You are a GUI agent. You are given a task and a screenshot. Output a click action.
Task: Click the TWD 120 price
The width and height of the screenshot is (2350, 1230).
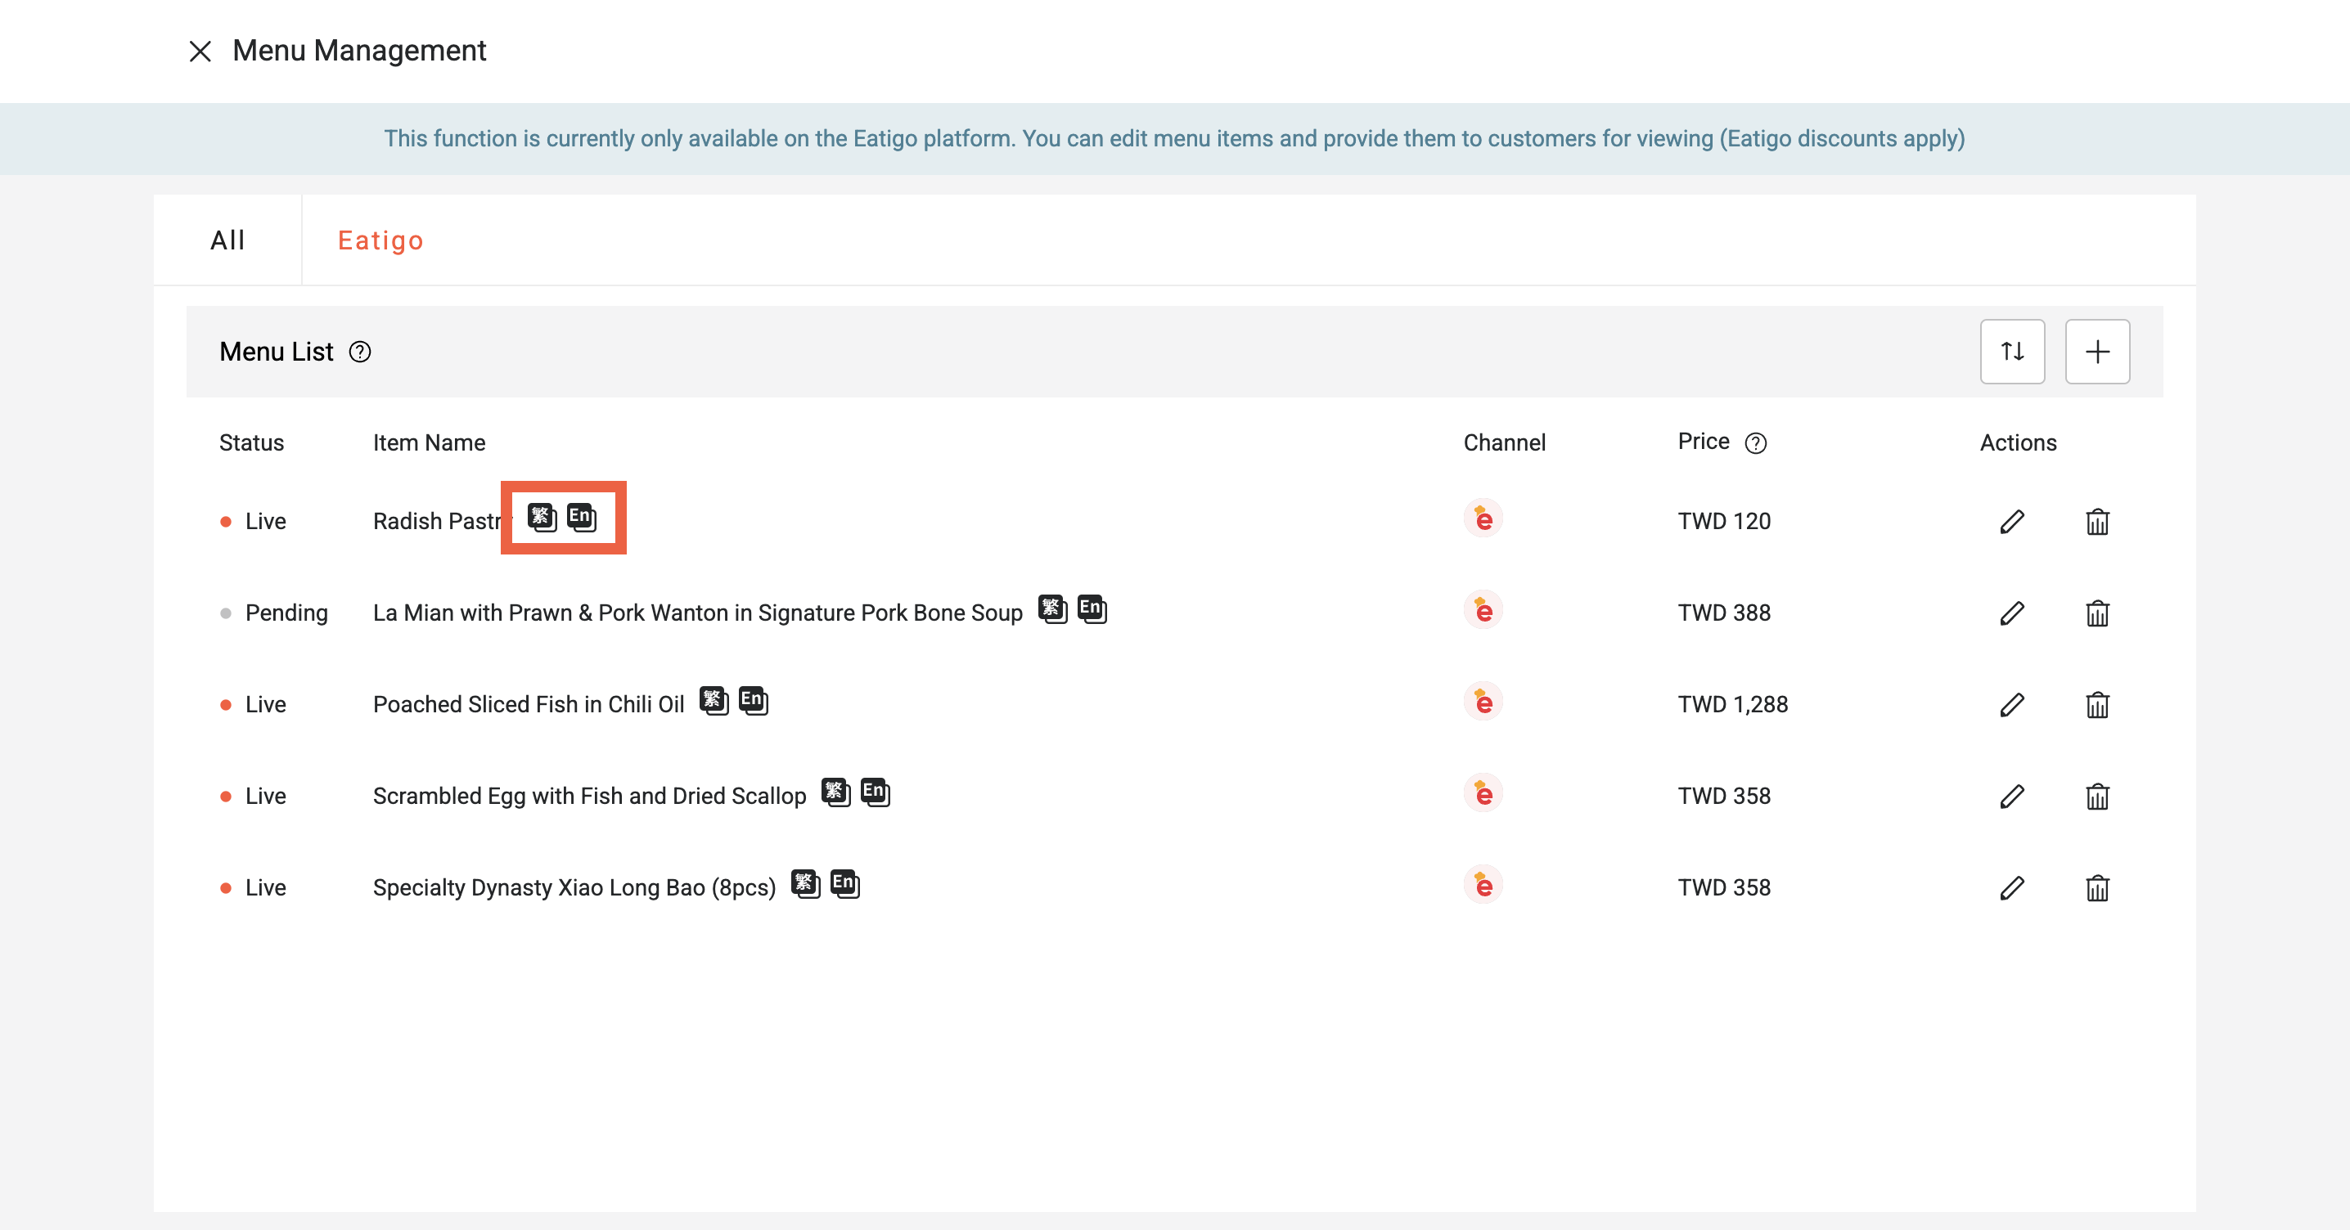coord(1724,522)
